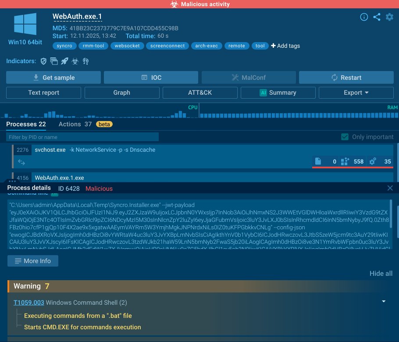Open the Text report
The height and width of the screenshot is (342, 399).
[43, 93]
